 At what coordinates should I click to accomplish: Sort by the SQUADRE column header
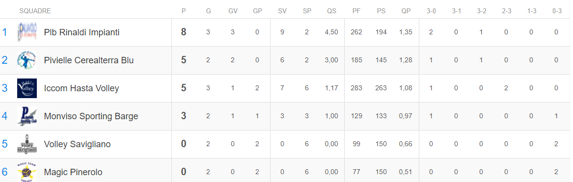[35, 11]
